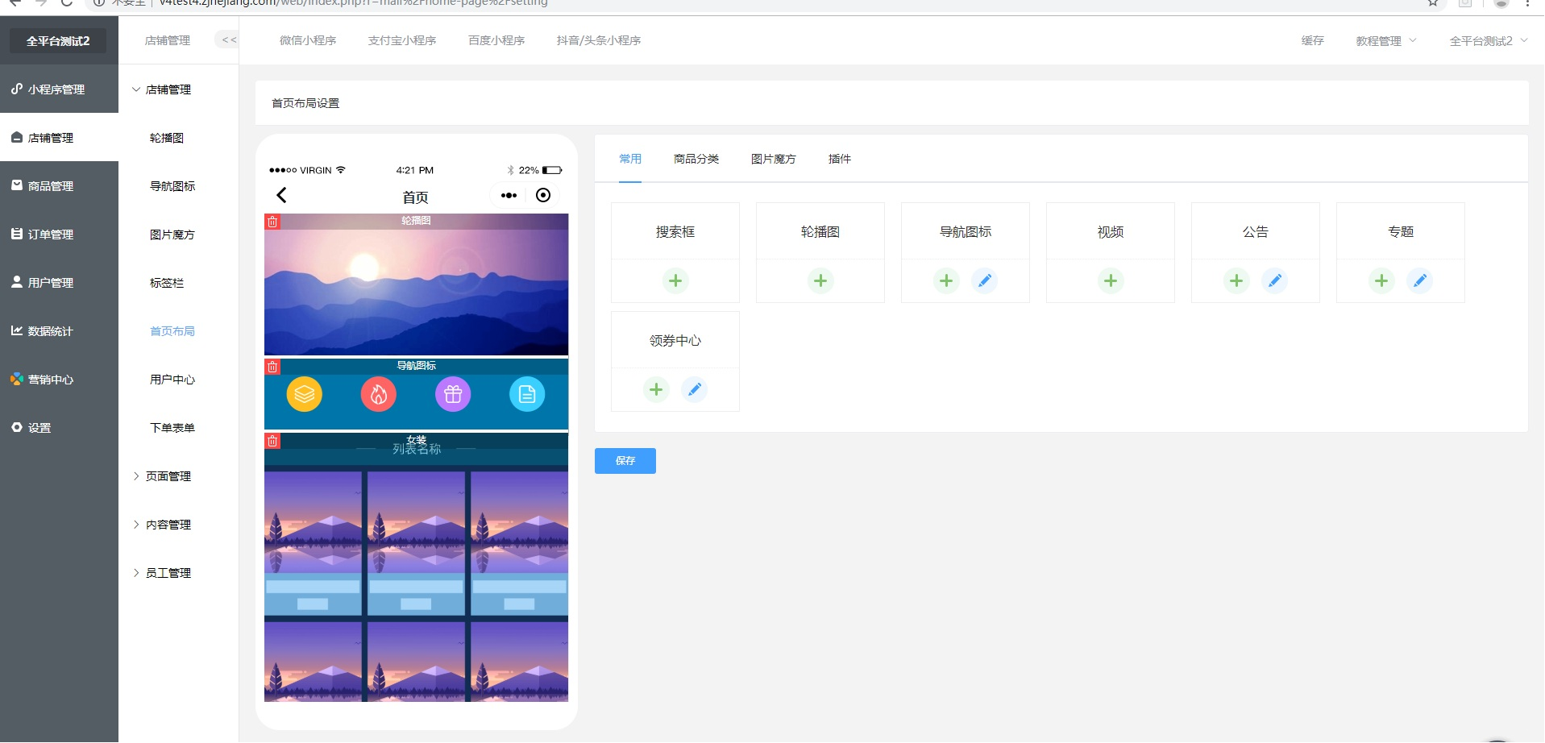Switch to the 商品分类 tab
Viewport: 1545px width, 743px height.
696,159
